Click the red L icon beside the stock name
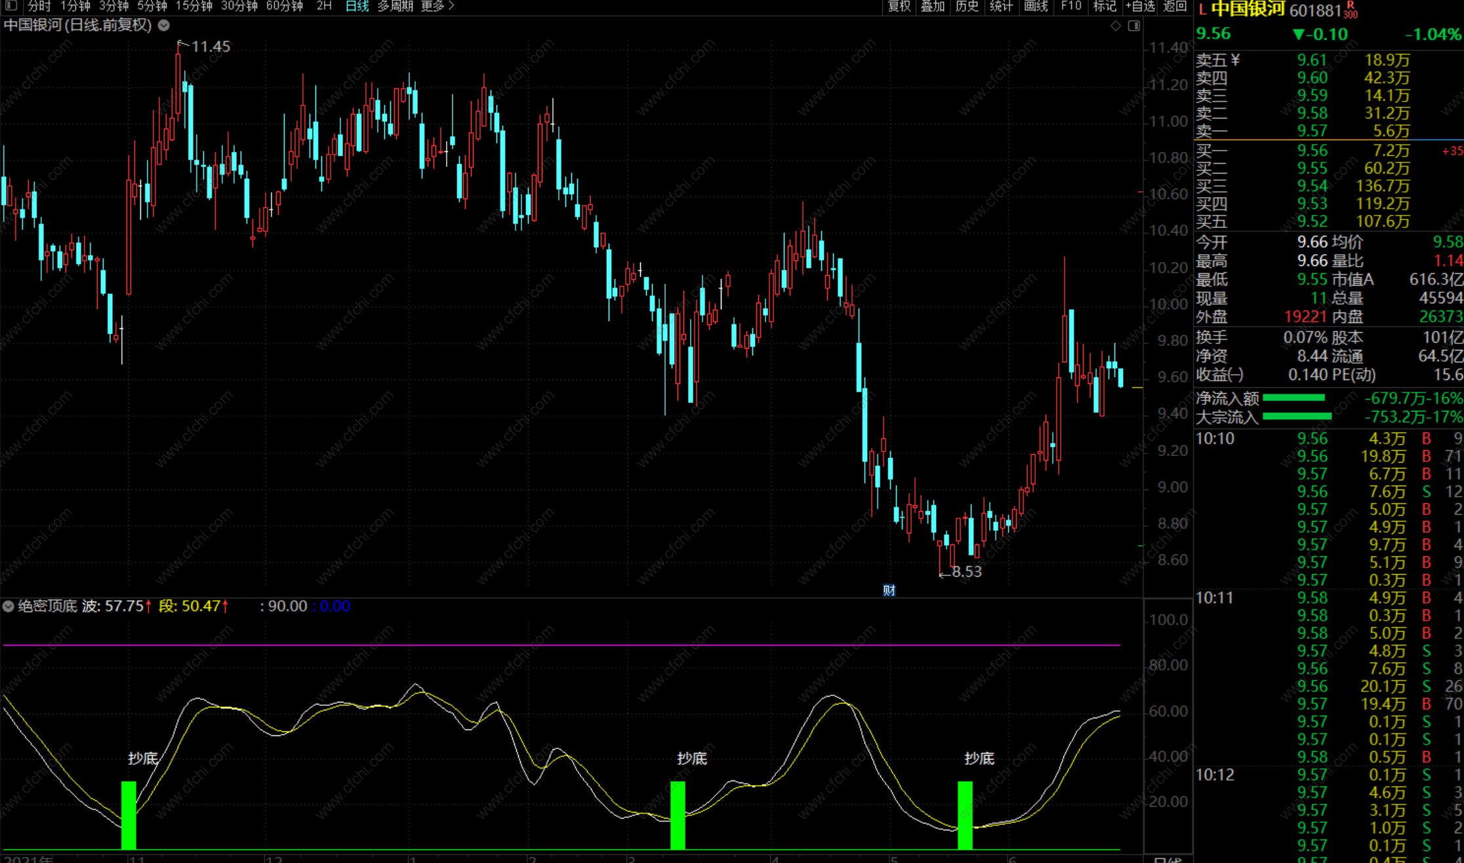The image size is (1464, 863). pos(1202,10)
